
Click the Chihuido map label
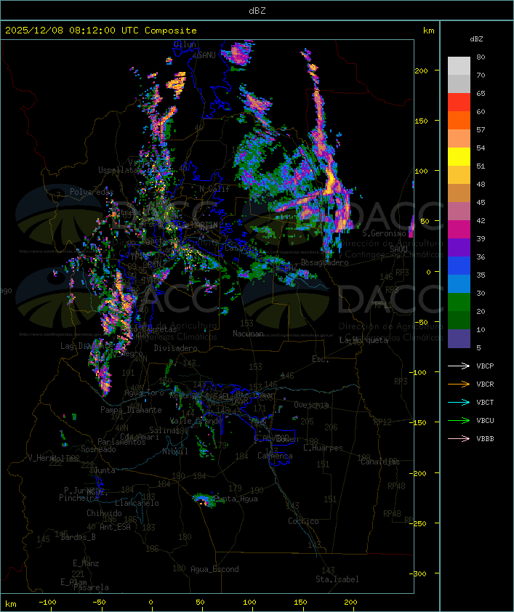pyautogui.click(x=104, y=513)
